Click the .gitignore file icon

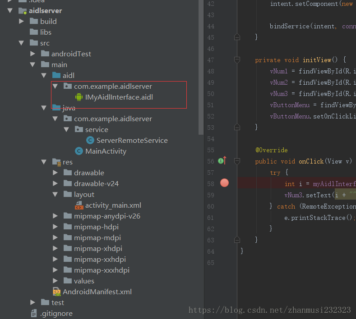pyautogui.click(x=34, y=313)
